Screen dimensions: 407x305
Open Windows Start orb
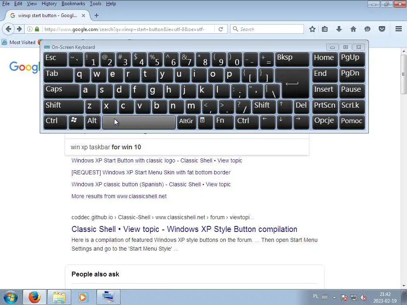[10, 297]
